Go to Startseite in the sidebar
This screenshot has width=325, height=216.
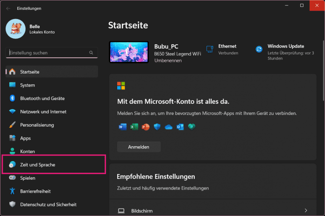tap(30, 72)
